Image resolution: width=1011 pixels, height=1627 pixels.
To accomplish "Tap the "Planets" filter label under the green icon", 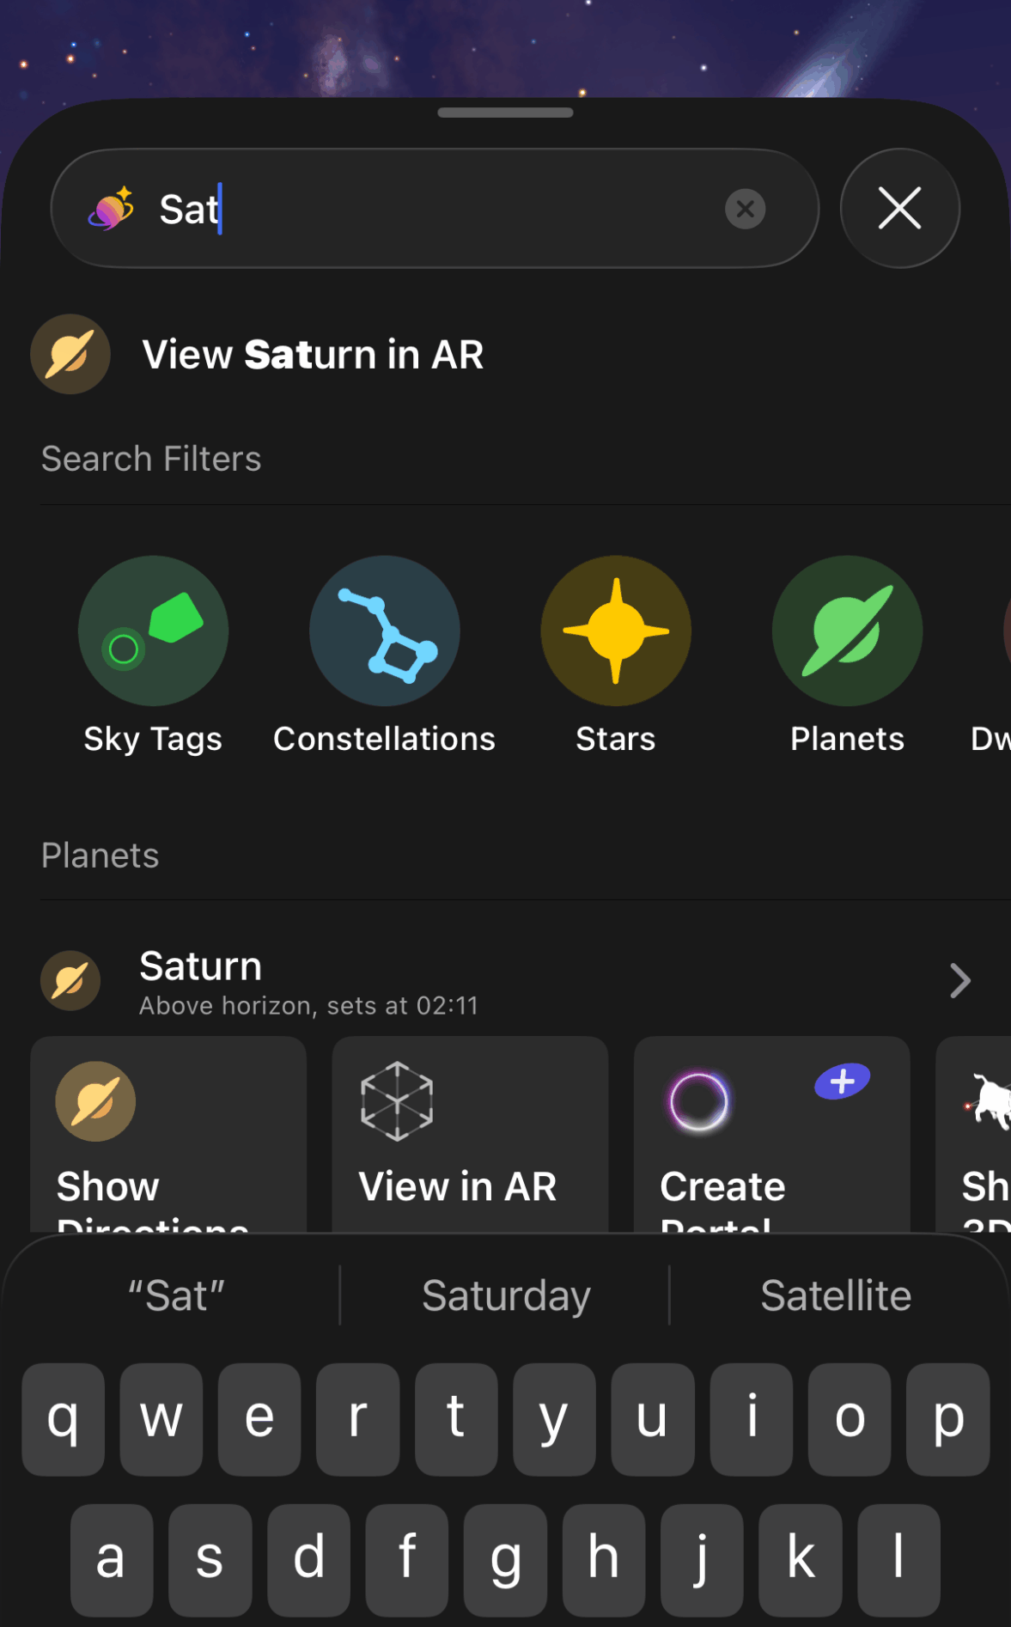I will 848,739.
